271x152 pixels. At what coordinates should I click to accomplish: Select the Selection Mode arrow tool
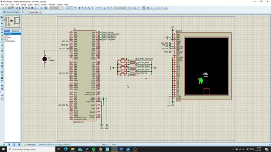[2, 17]
